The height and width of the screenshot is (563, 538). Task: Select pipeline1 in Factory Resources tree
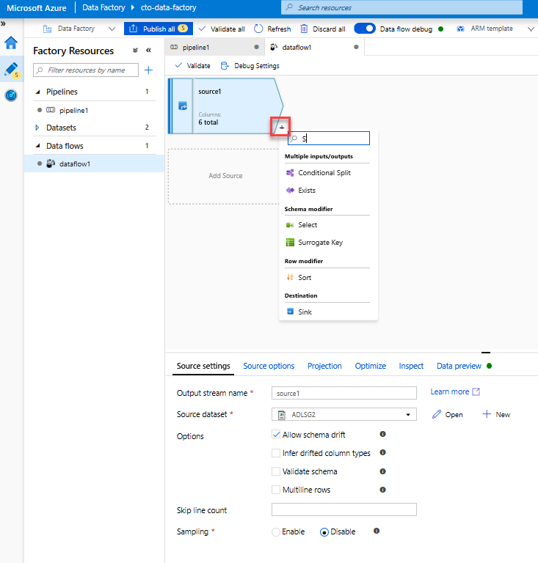(73, 110)
